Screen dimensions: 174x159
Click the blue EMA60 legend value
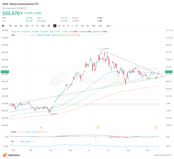[x=43, y=35]
